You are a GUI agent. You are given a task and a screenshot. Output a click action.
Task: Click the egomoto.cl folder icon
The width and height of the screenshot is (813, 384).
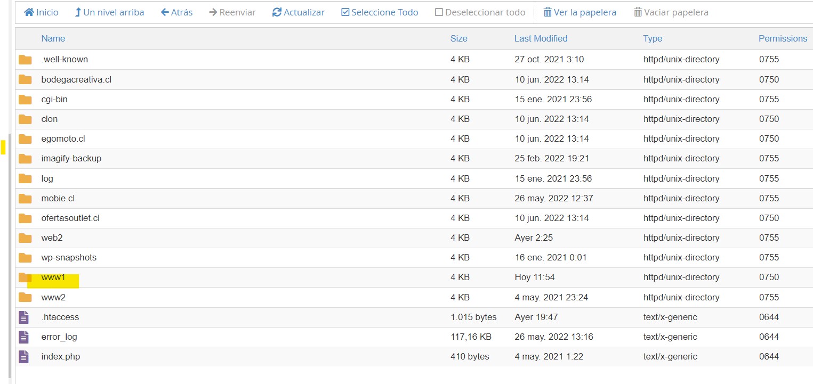25,138
